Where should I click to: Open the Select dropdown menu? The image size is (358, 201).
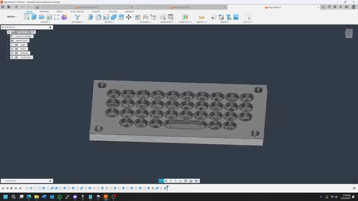click(248, 22)
